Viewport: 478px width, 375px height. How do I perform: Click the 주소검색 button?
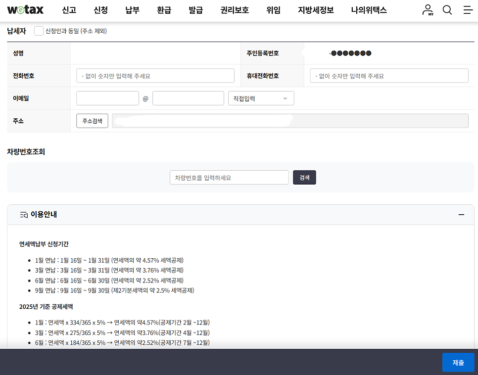point(92,121)
